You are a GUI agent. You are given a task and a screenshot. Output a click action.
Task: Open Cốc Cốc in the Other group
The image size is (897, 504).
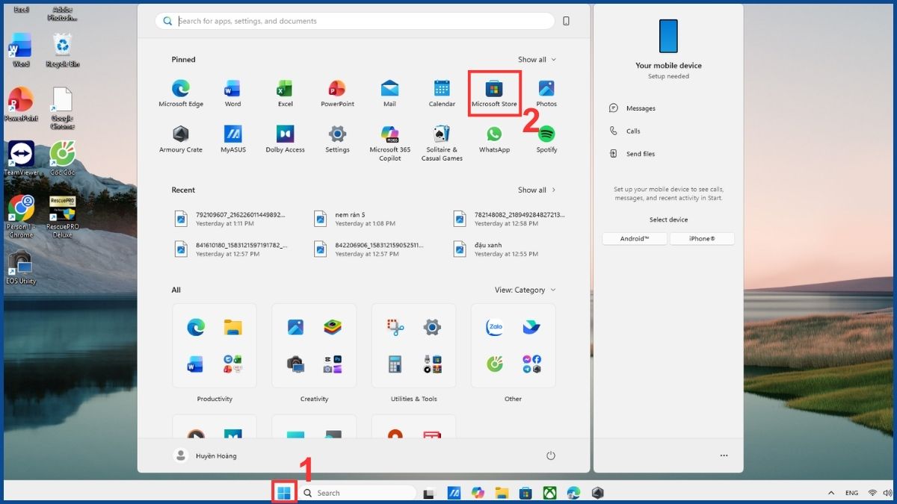(494, 364)
